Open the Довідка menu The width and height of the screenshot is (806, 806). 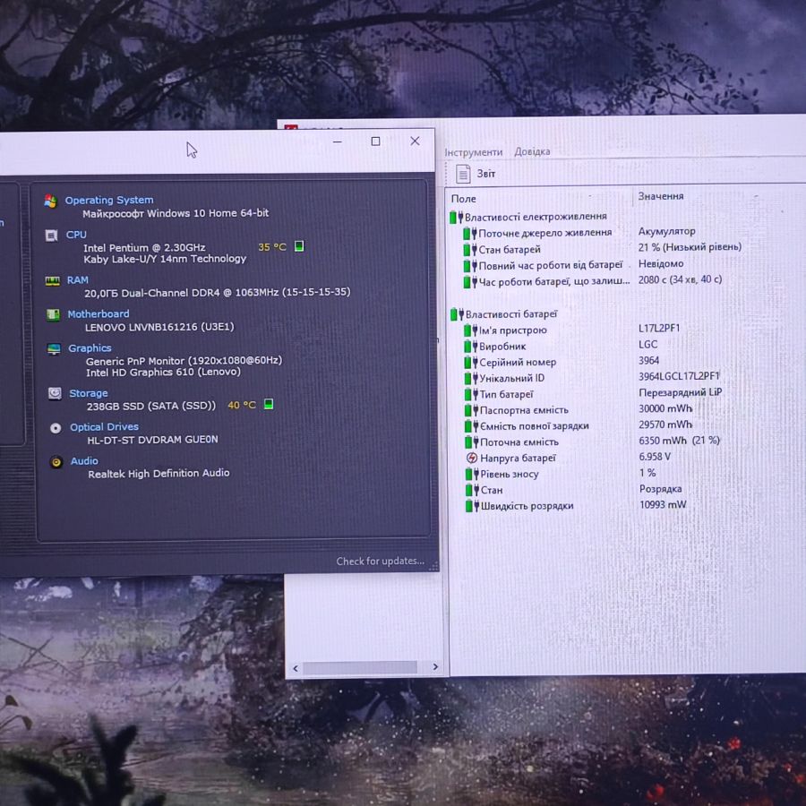point(532,151)
